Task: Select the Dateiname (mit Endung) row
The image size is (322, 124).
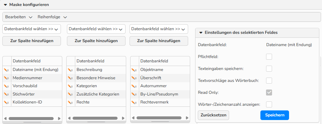Action: 32,70
